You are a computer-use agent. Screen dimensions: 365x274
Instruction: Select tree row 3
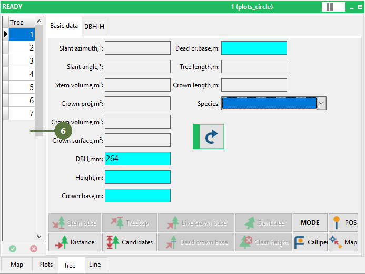point(22,61)
